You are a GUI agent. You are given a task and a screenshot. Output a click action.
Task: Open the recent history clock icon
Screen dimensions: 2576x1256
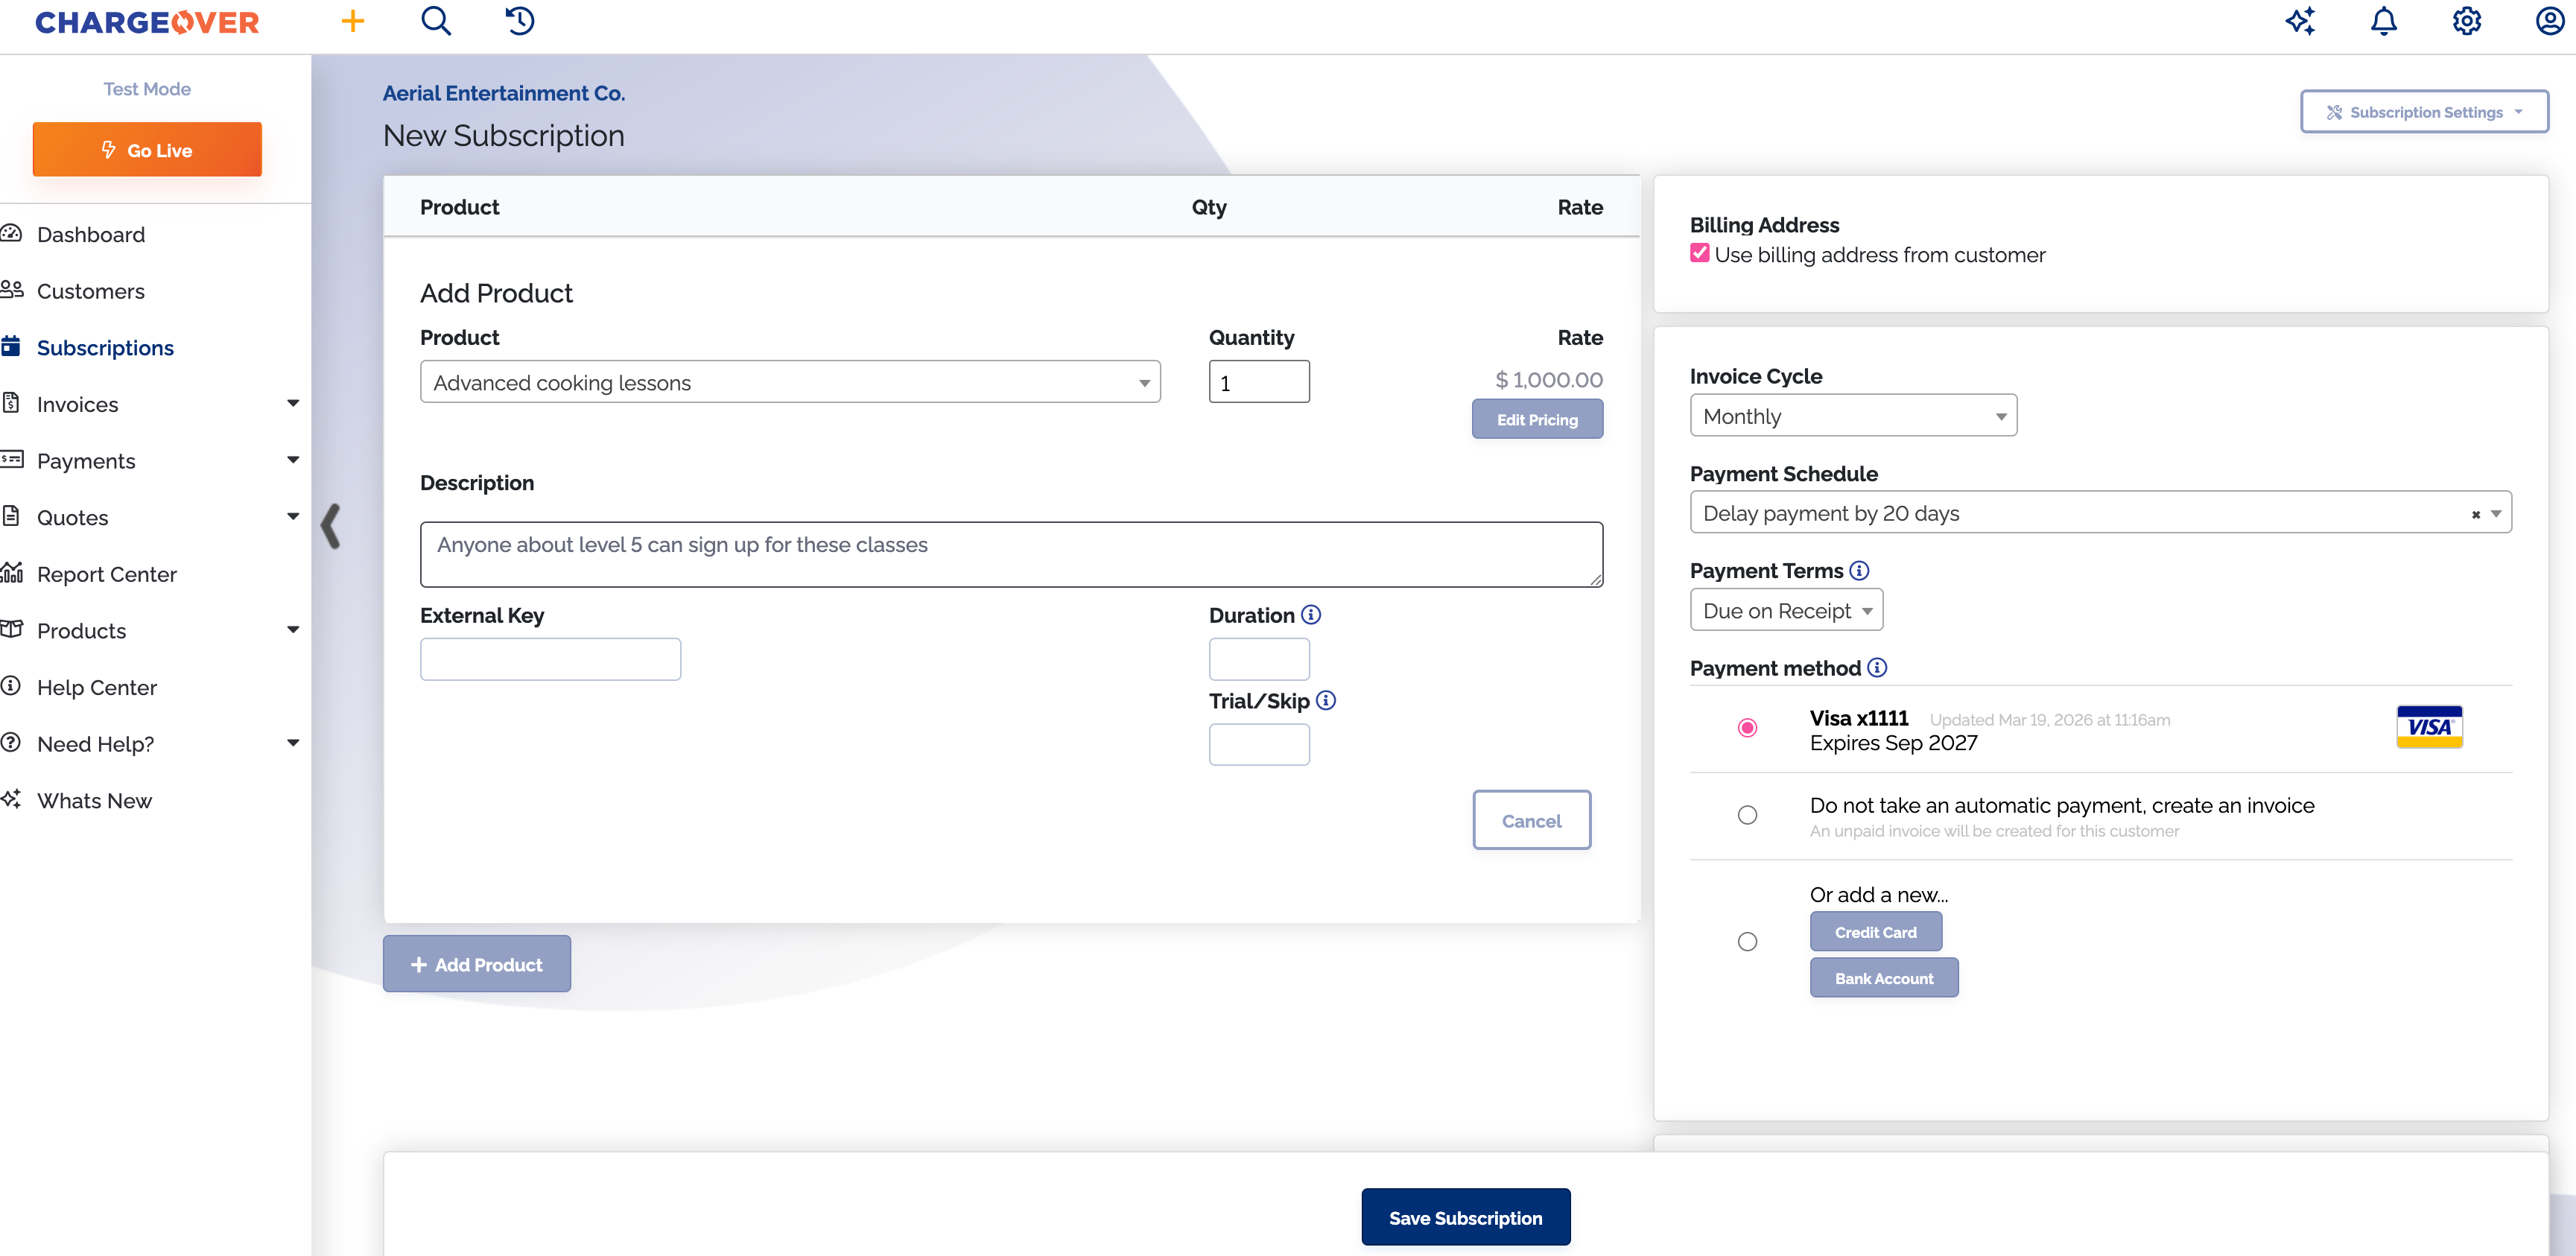tap(519, 21)
